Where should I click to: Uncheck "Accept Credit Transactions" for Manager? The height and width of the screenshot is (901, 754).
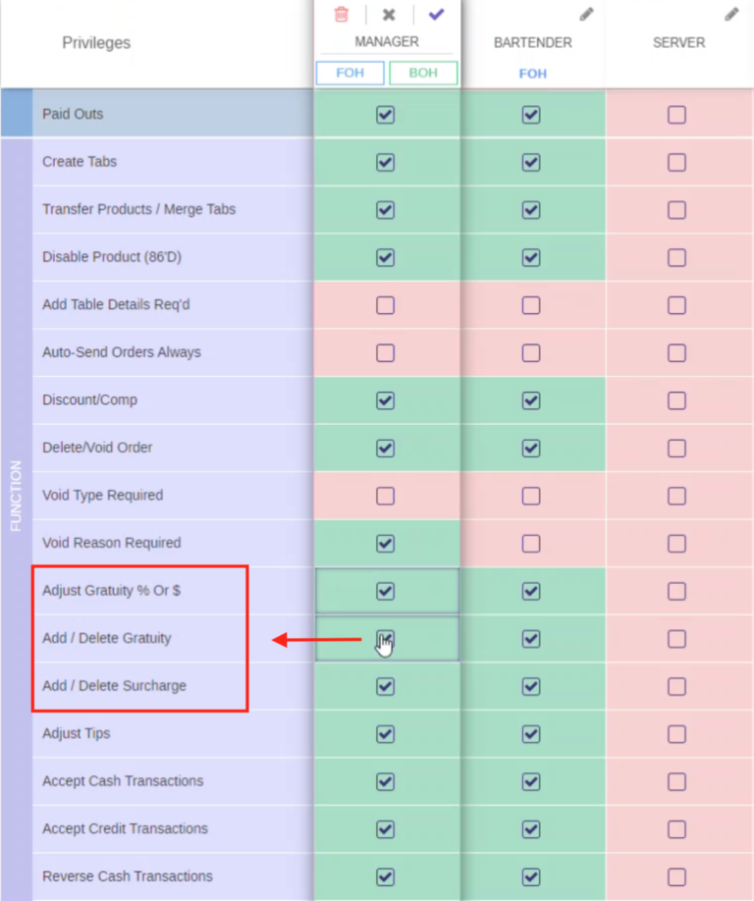(385, 829)
